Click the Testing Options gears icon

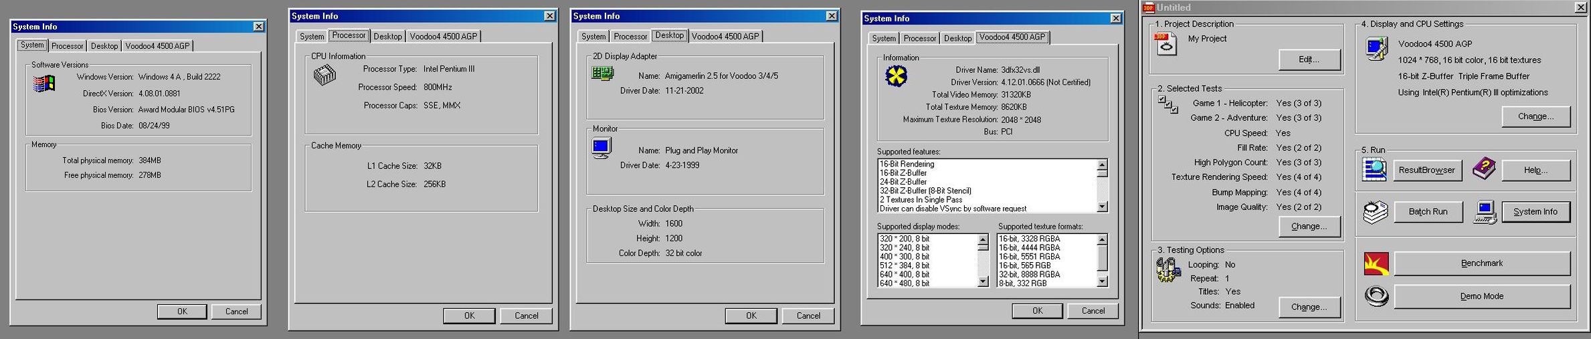(1167, 270)
